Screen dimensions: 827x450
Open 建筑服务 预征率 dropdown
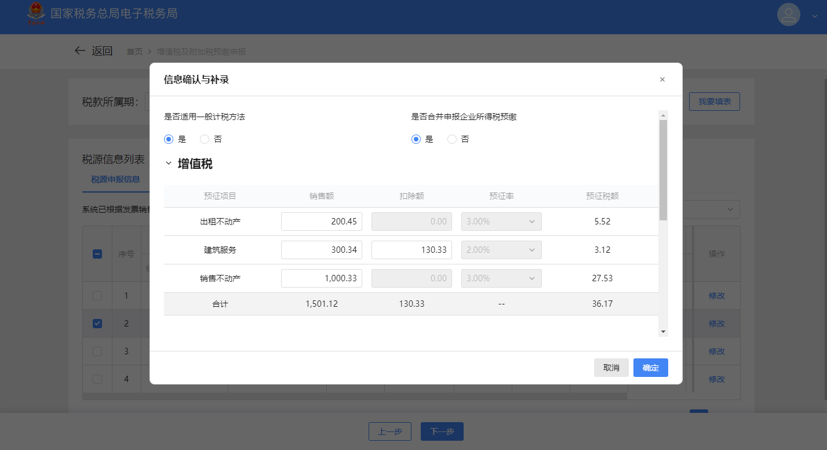tap(501, 250)
